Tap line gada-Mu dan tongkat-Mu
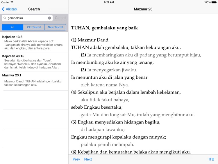This screenshot has height=164, width=218. (x=138, y=115)
